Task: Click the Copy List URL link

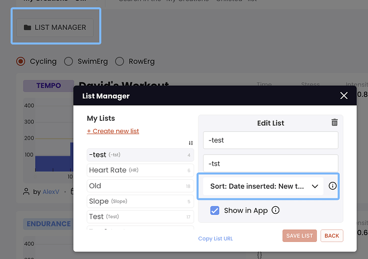Action: click(215, 239)
